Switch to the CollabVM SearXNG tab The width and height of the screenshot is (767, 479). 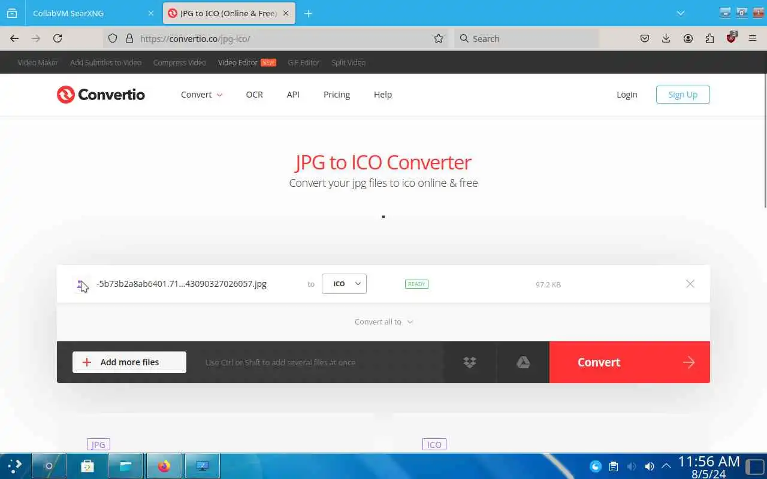[x=93, y=13]
